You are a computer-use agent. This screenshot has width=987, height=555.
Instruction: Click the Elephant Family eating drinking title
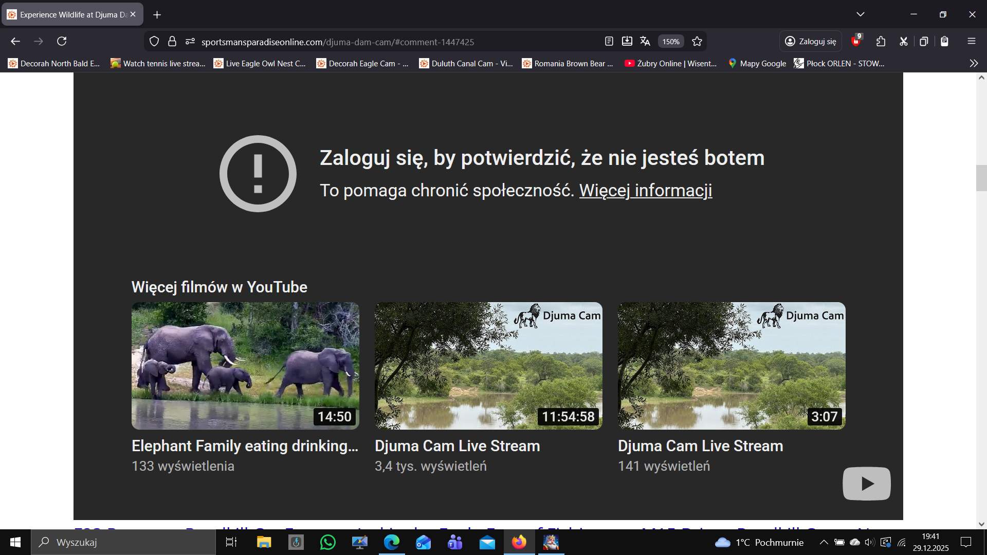(245, 446)
